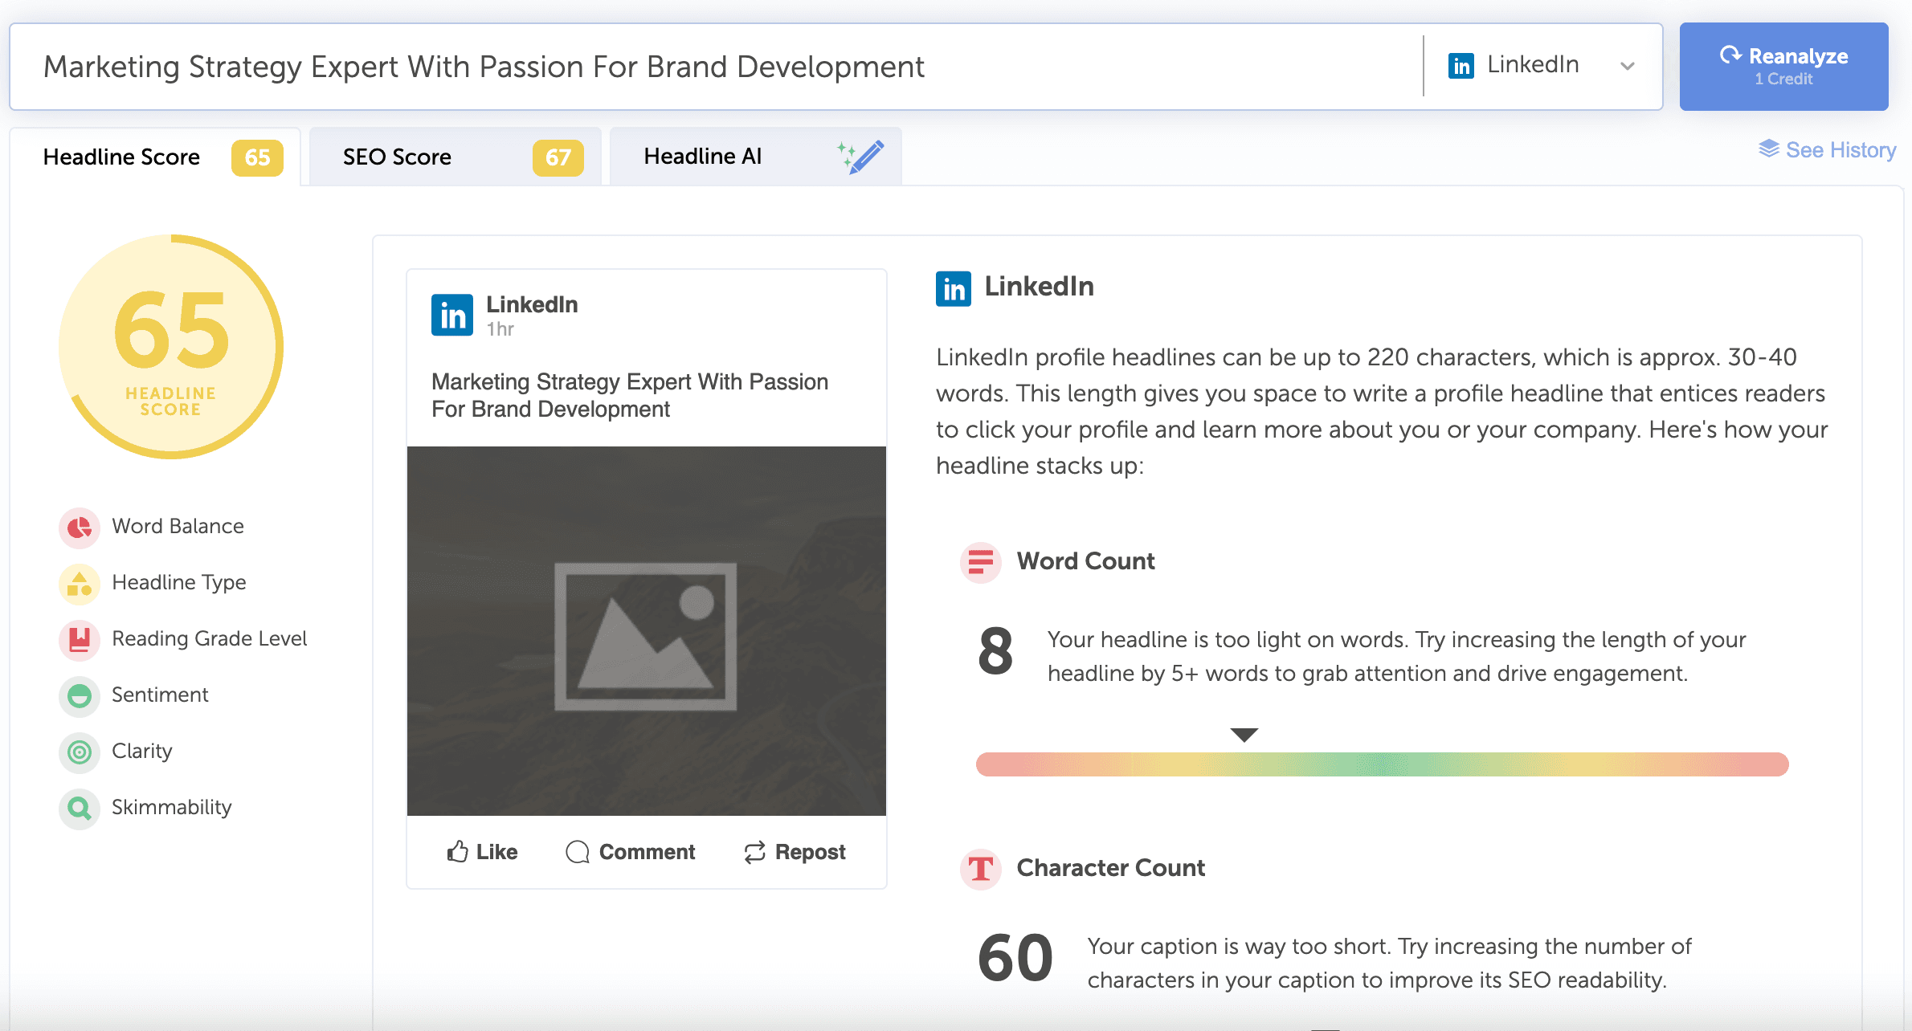Click Like on the LinkedIn preview post

point(482,852)
